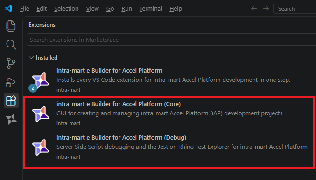Go forward with the right arrow
Viewport: 316px width, 180px height.
pyautogui.click(x=266, y=9)
